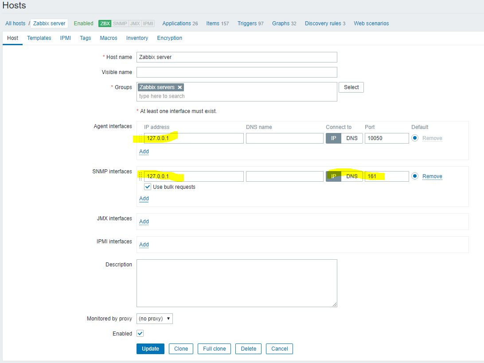Select the Default radio for the agent interface

pyautogui.click(x=414, y=138)
